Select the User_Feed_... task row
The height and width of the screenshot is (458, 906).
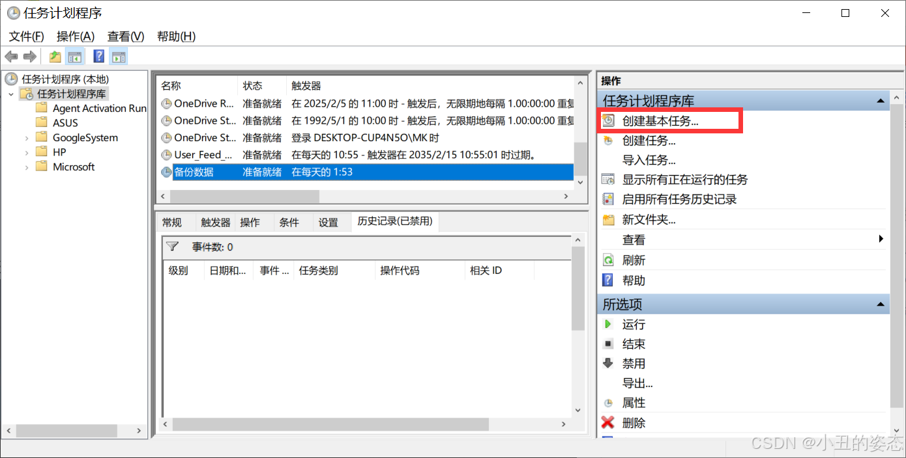coord(365,155)
